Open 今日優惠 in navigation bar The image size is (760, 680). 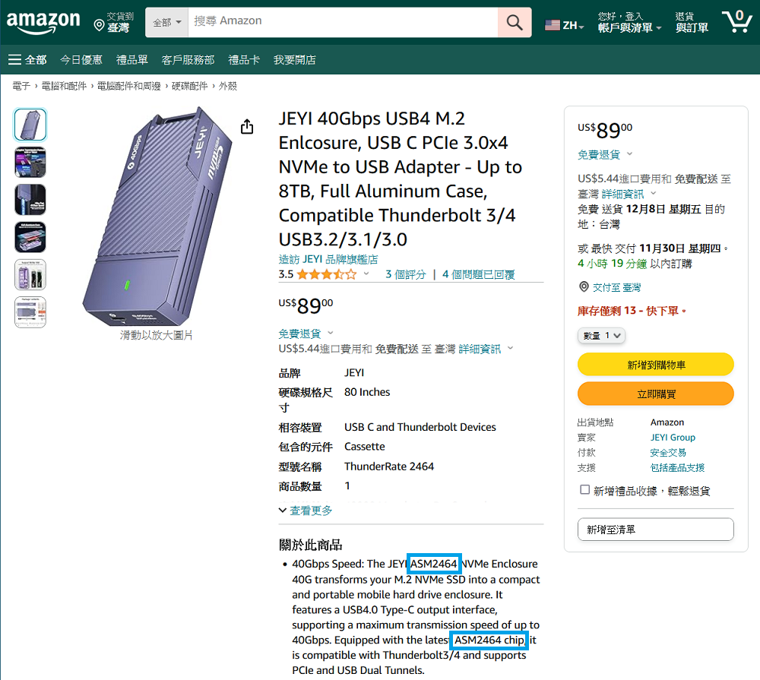(x=81, y=59)
